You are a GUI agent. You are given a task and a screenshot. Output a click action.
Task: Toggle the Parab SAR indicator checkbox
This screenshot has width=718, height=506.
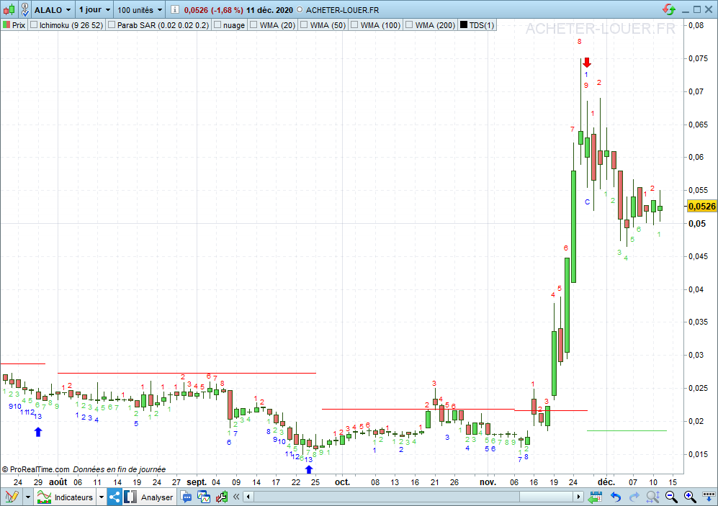click(x=112, y=25)
